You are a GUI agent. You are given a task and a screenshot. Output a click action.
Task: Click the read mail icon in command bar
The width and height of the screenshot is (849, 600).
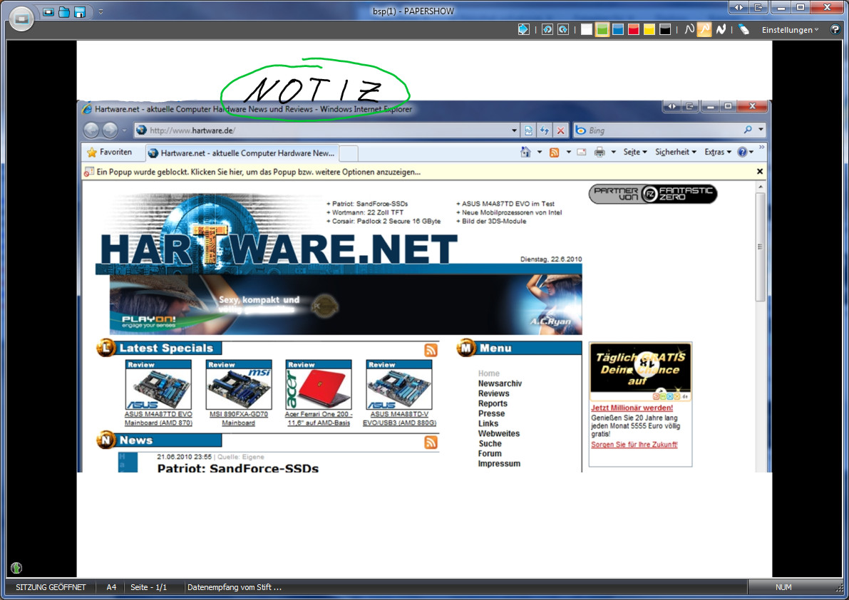point(582,152)
